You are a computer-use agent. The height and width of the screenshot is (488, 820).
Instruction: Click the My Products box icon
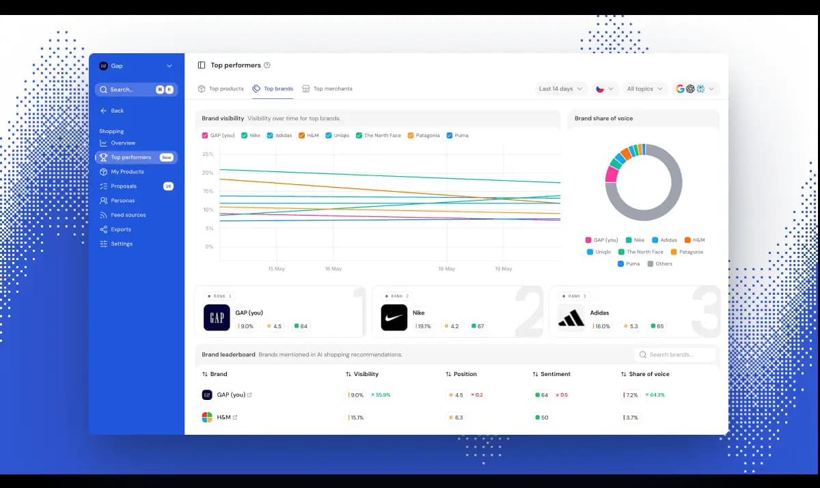point(103,172)
